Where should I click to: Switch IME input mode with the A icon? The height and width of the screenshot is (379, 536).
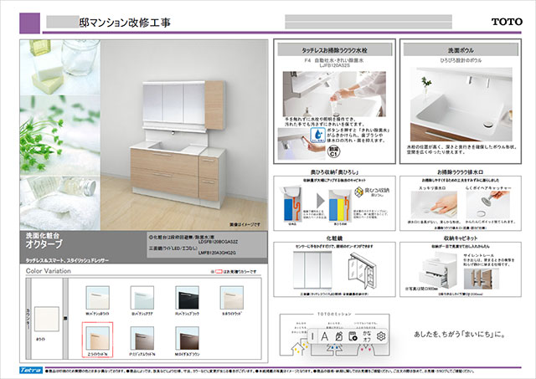324,336
